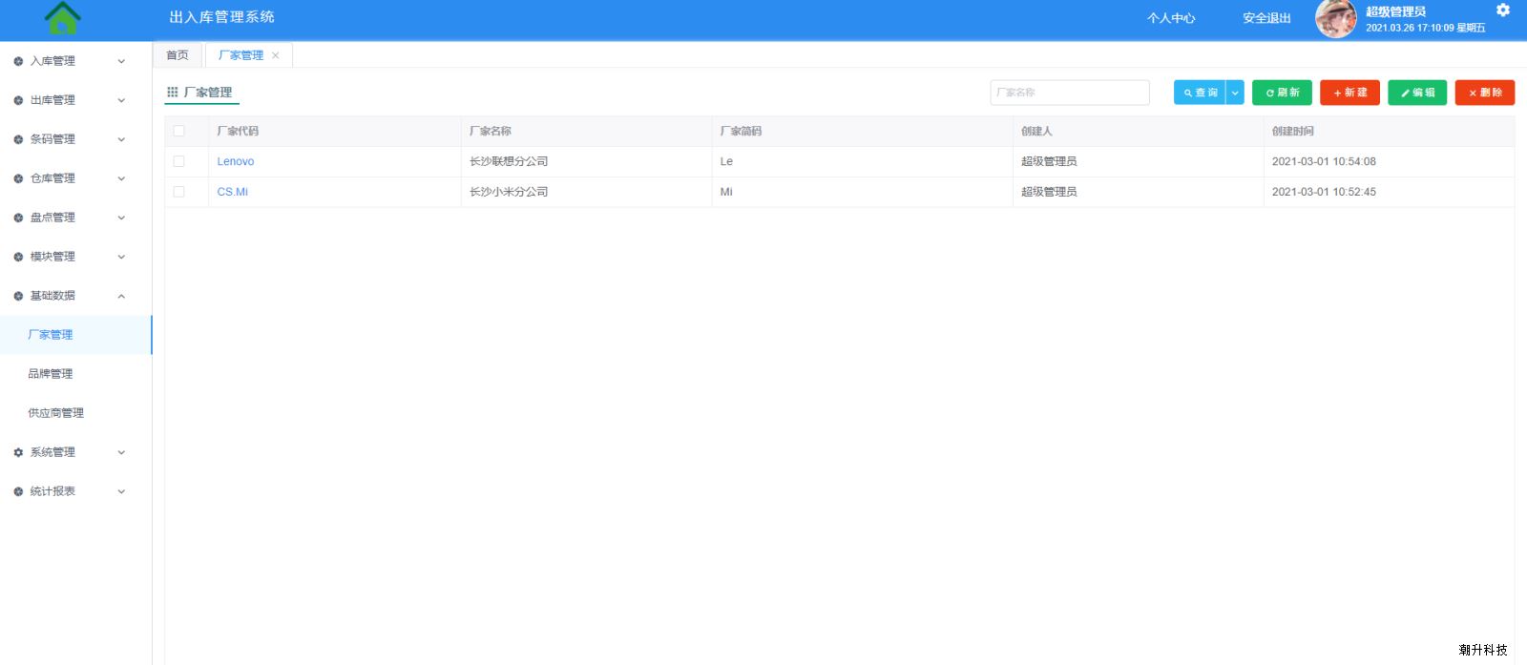Check the CS.Mi row checkbox
The image size is (1527, 665).
pyautogui.click(x=178, y=192)
